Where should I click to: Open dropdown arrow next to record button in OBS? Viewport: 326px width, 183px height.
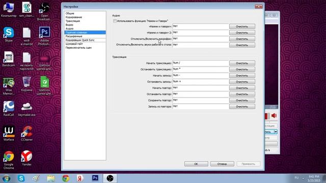tap(276, 132)
